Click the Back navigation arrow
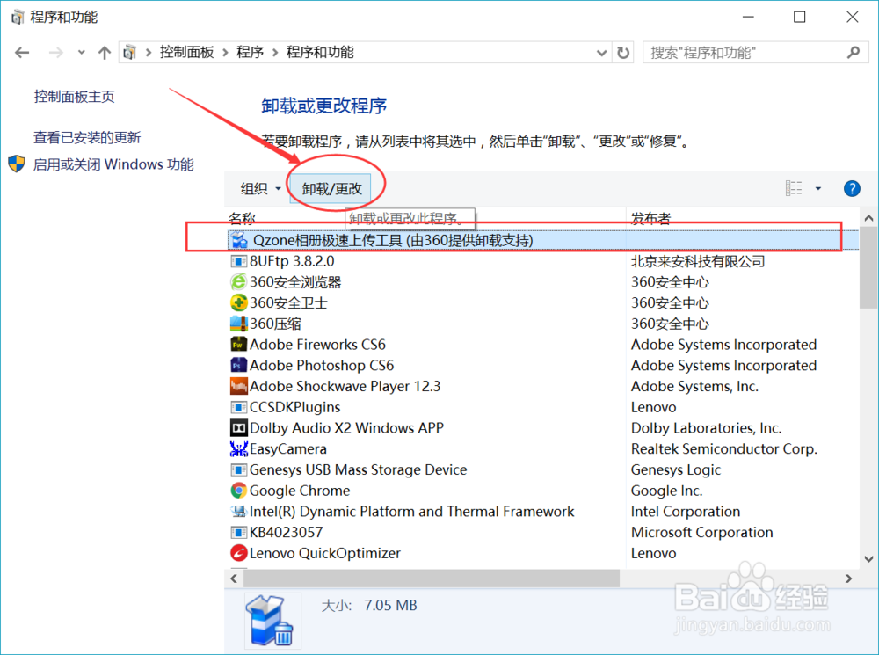Screen dimensions: 879x655 pos(22,53)
